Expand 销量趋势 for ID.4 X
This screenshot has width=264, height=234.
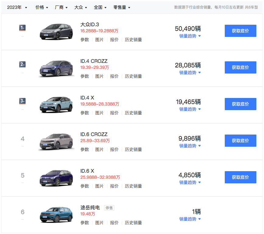(x=190, y=109)
